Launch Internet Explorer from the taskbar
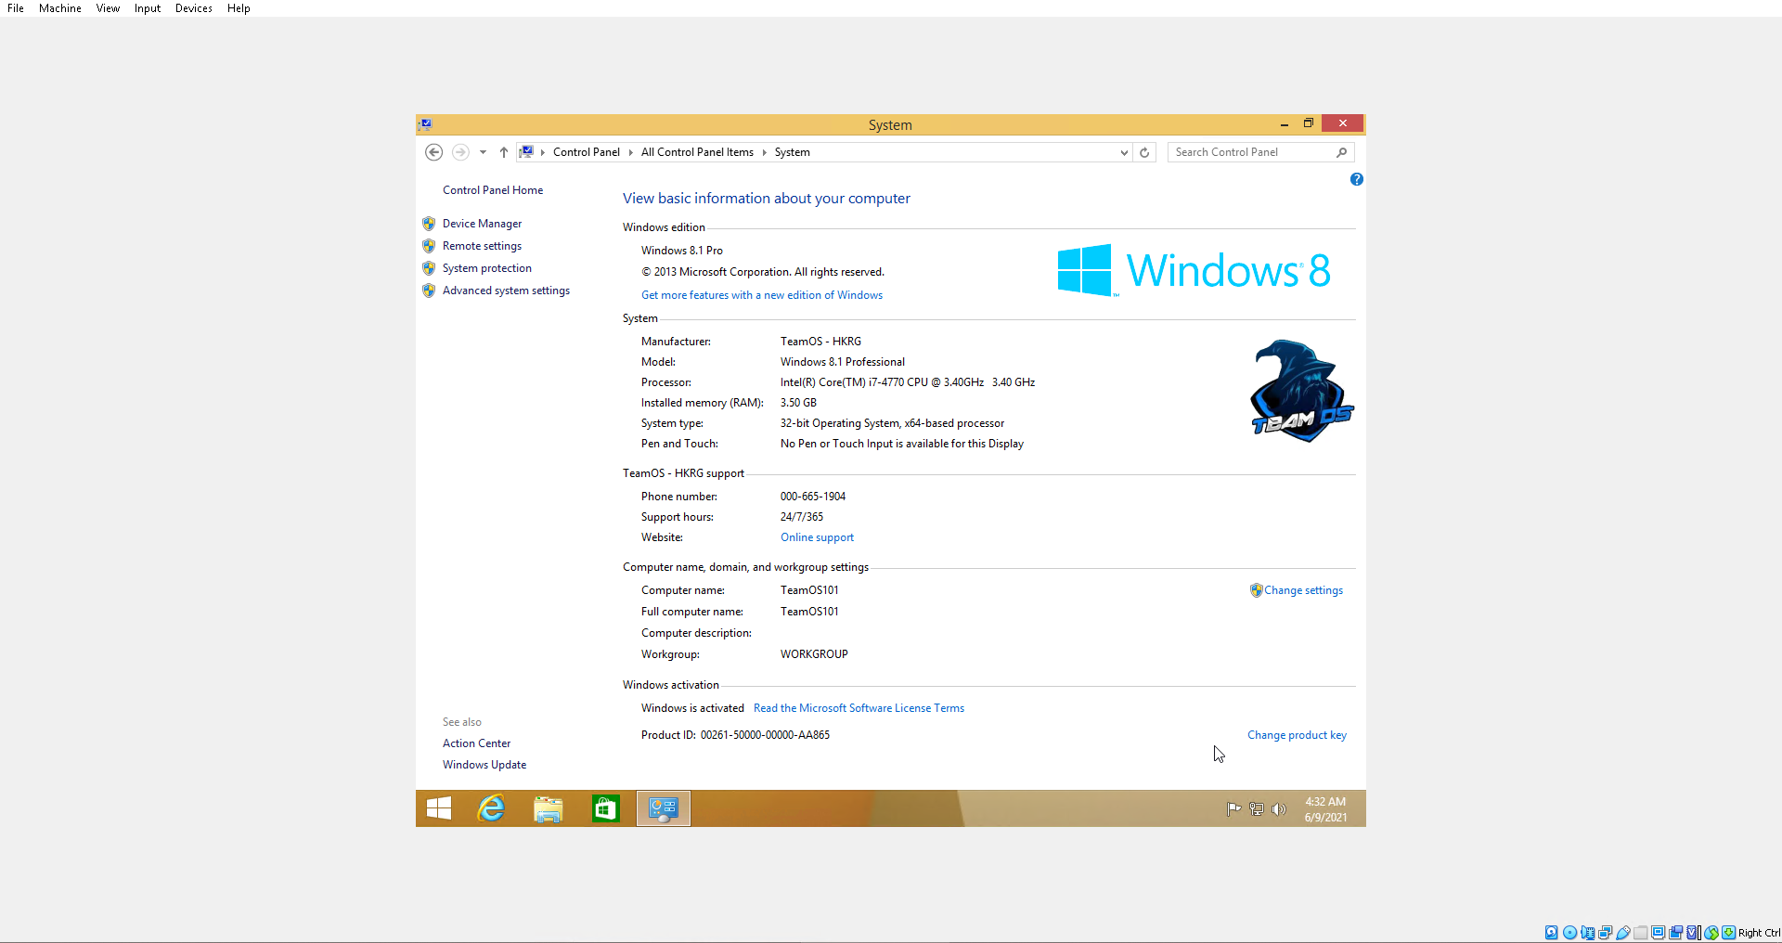This screenshot has width=1782, height=943. [x=492, y=808]
